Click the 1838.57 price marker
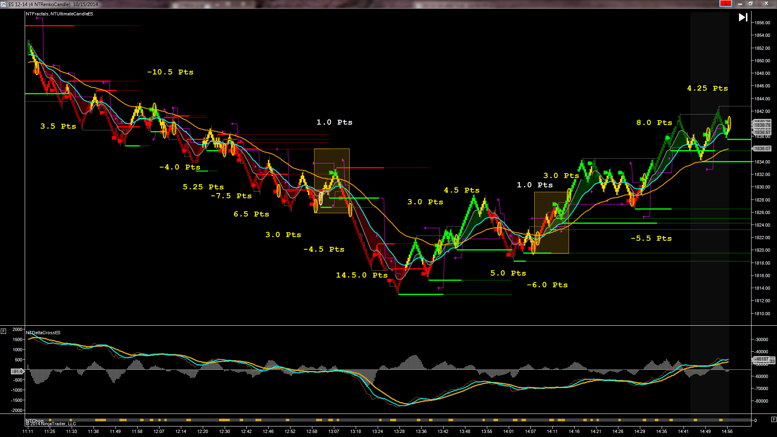The width and height of the screenshot is (777, 437). pos(762,132)
